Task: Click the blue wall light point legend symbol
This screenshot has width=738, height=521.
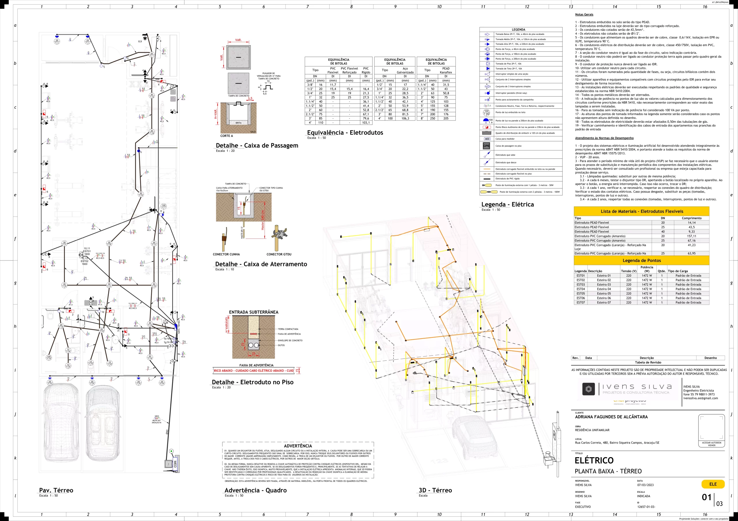Action: (x=487, y=120)
